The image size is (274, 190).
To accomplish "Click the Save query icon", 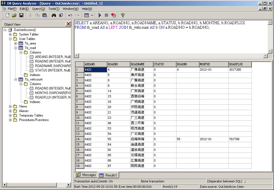I will point(21,15).
